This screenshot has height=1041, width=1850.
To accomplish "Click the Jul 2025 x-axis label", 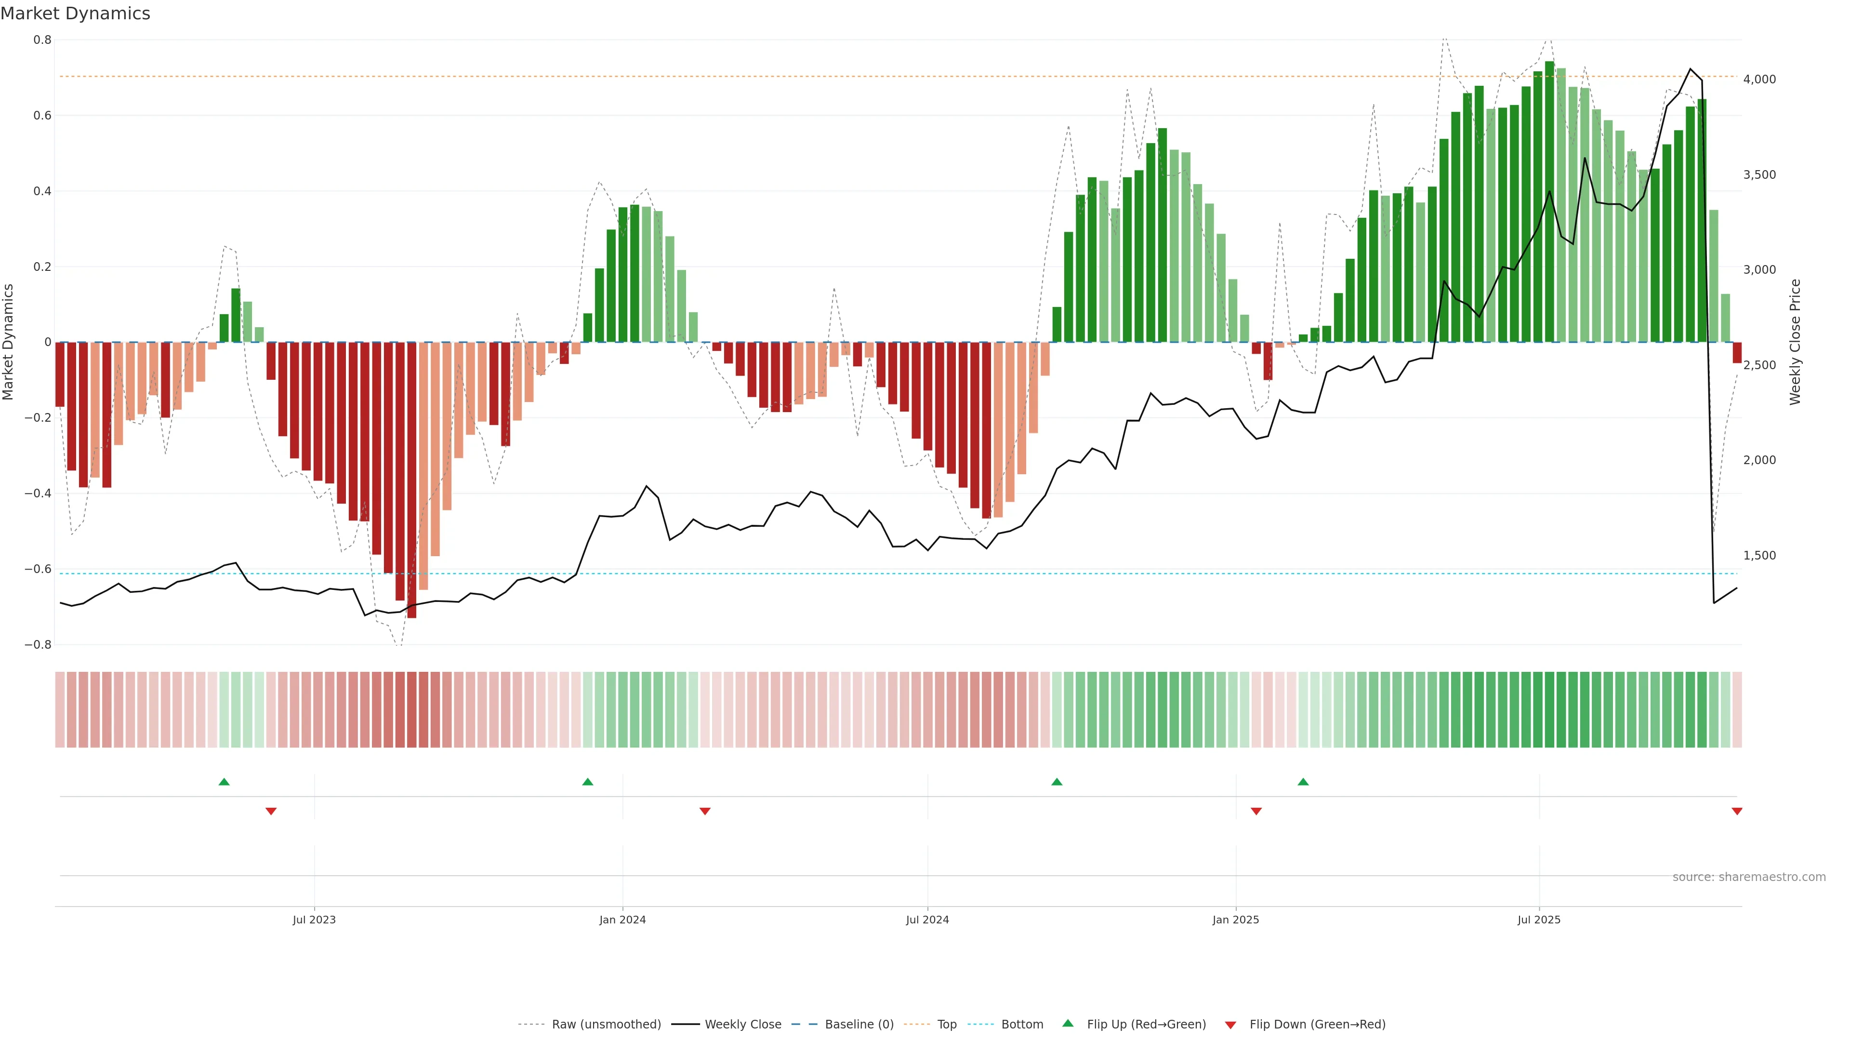I will click(x=1539, y=920).
